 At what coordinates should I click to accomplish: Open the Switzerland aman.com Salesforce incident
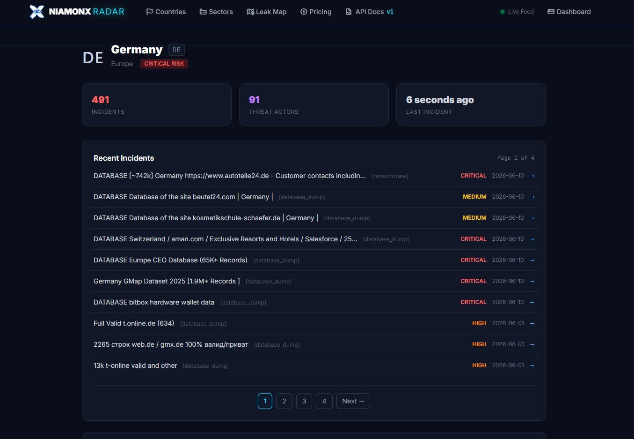pyautogui.click(x=225, y=239)
